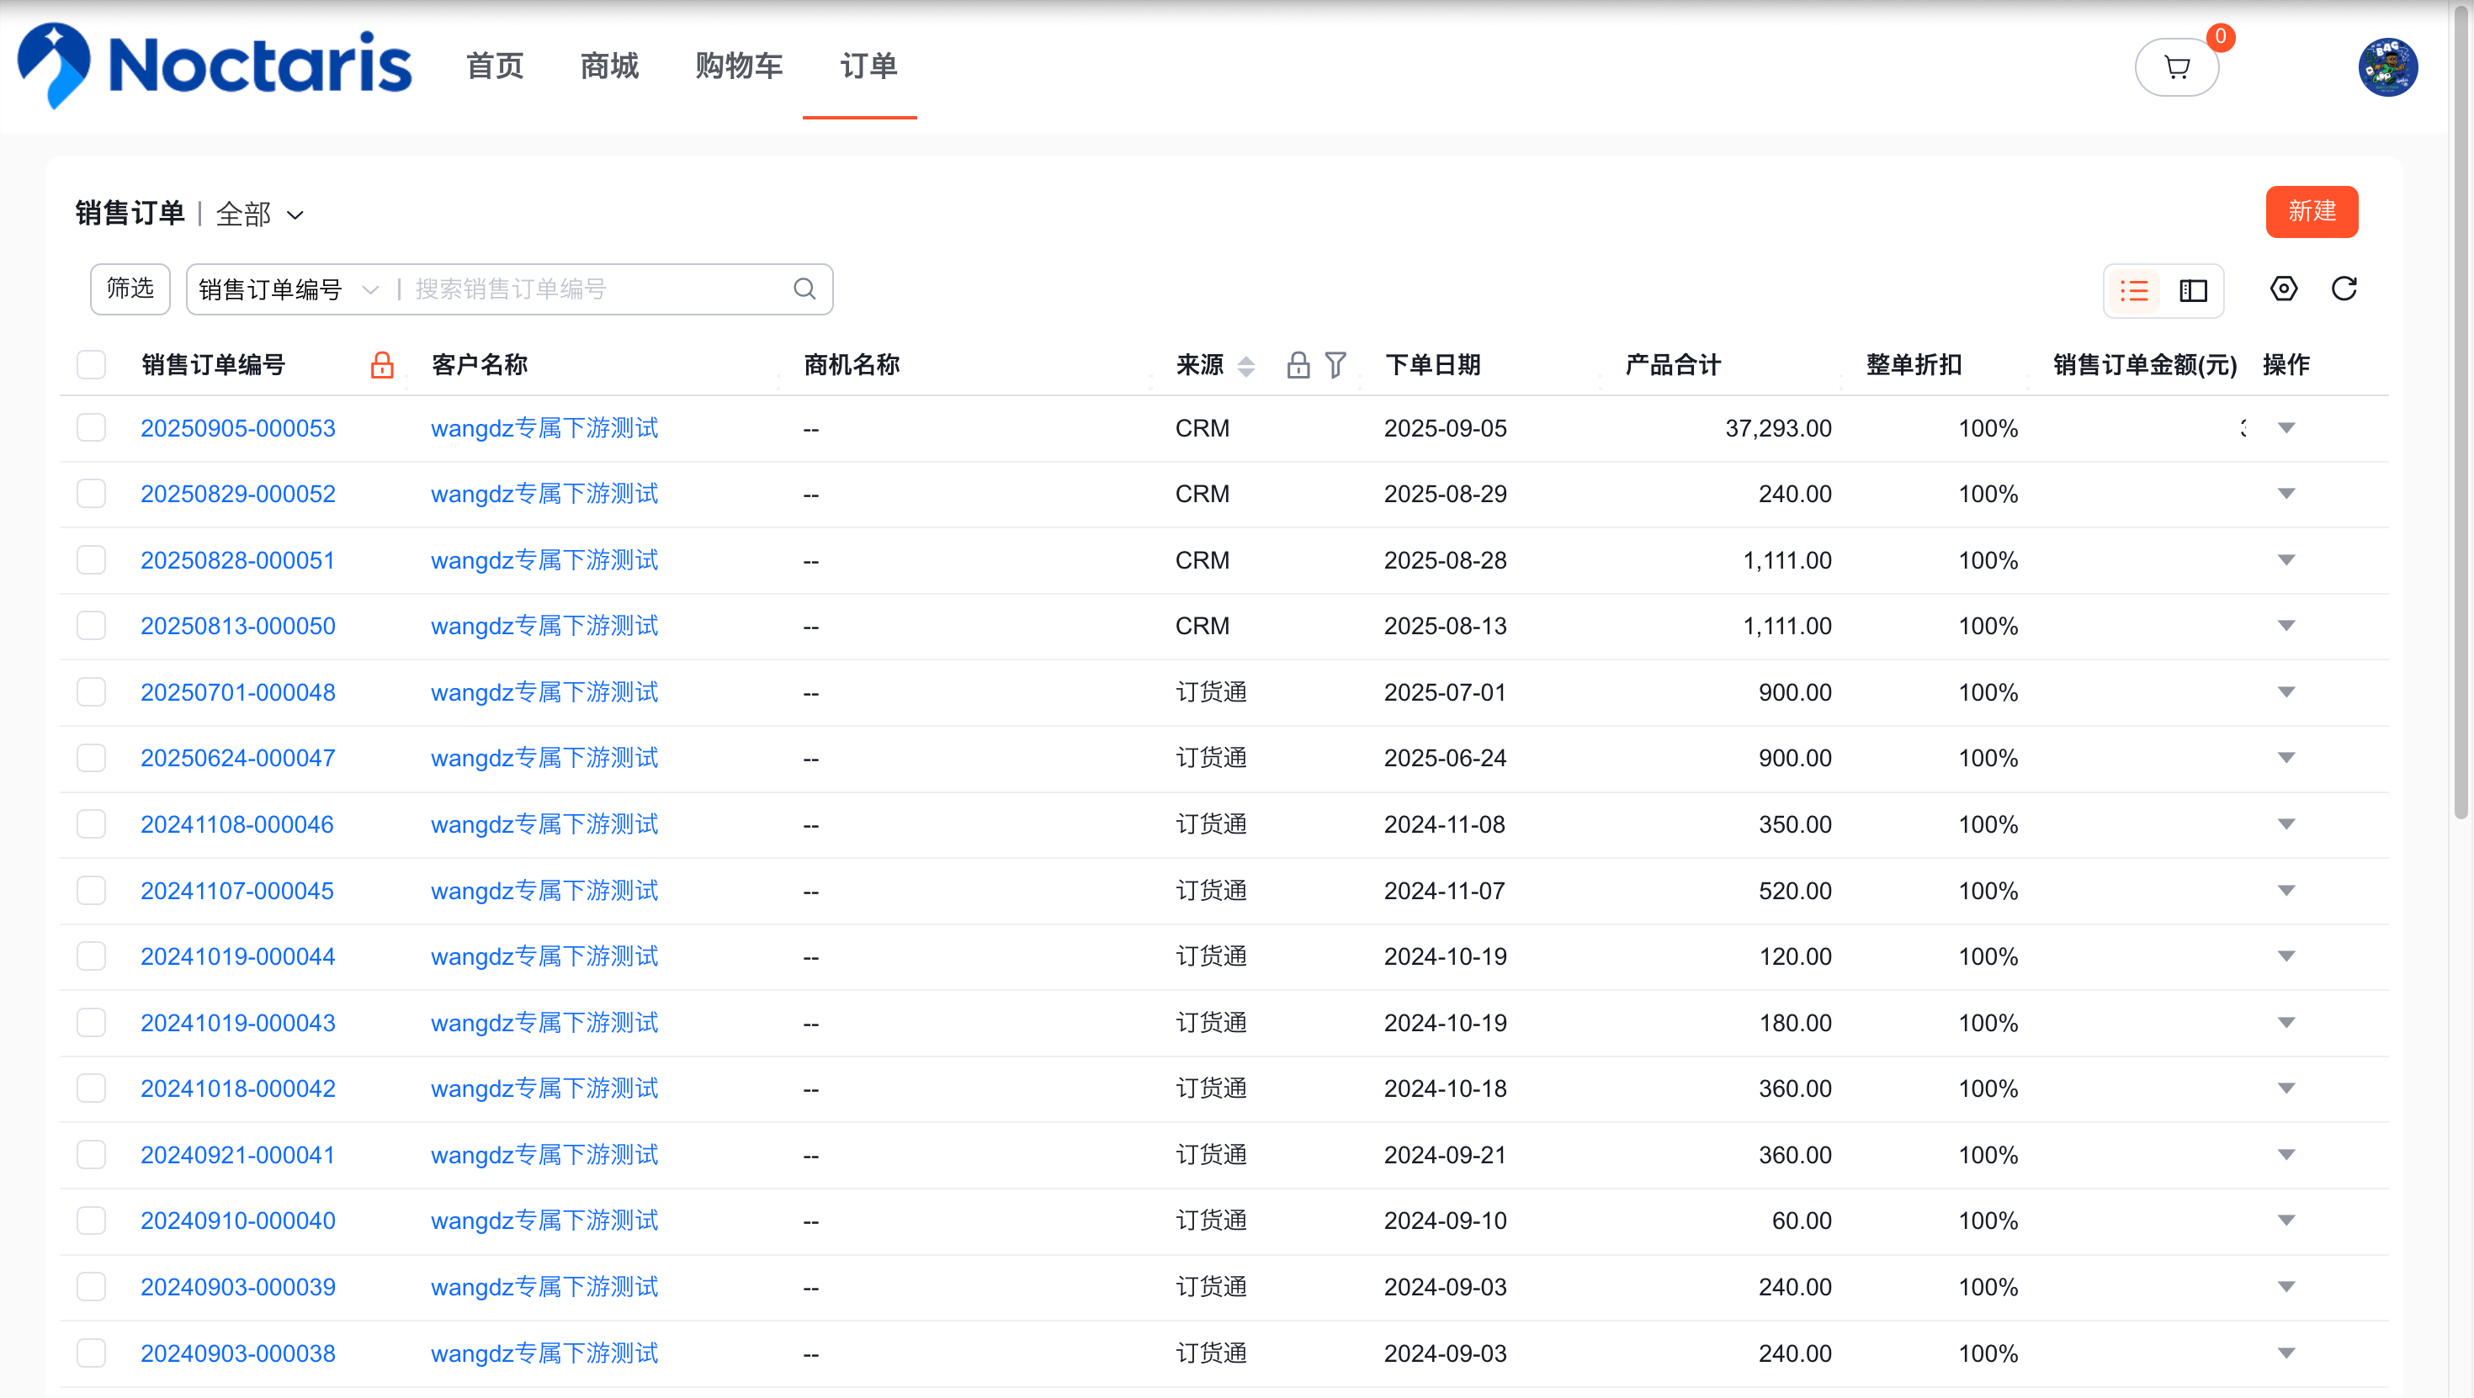The height and width of the screenshot is (1398, 2474).
Task: Open the shopping cart icon button
Action: 2176,67
